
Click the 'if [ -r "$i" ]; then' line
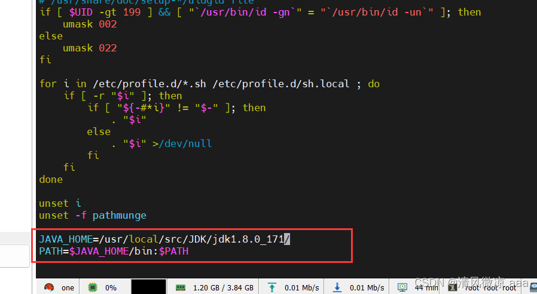pos(123,96)
